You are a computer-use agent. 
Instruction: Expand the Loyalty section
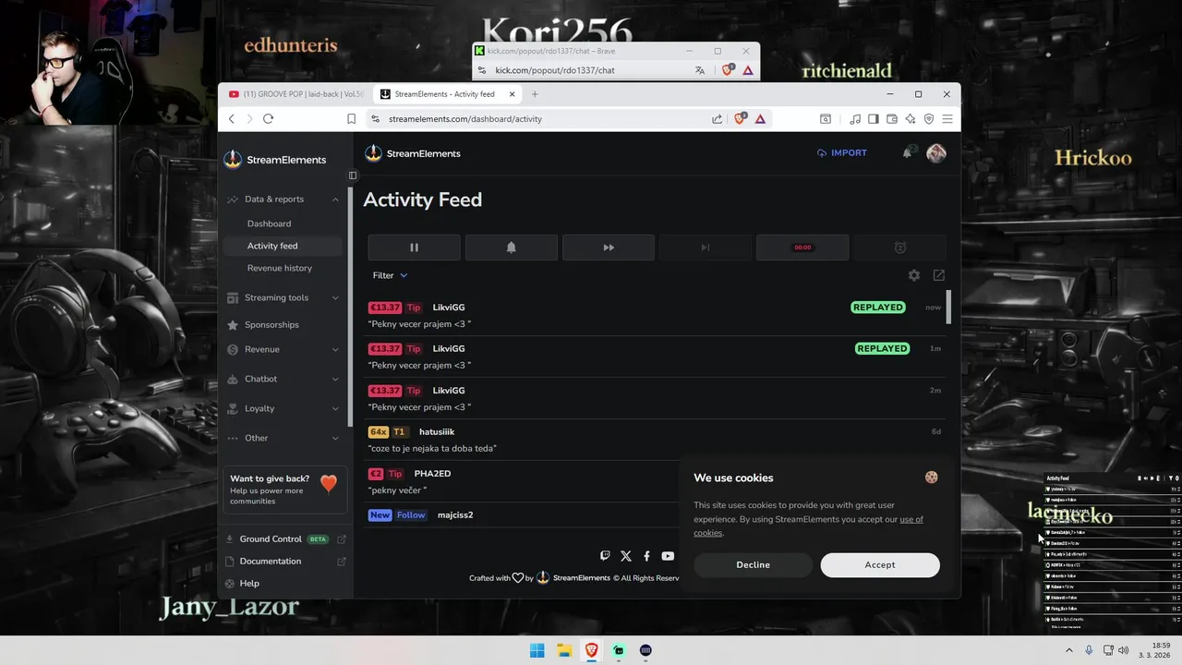click(x=283, y=408)
